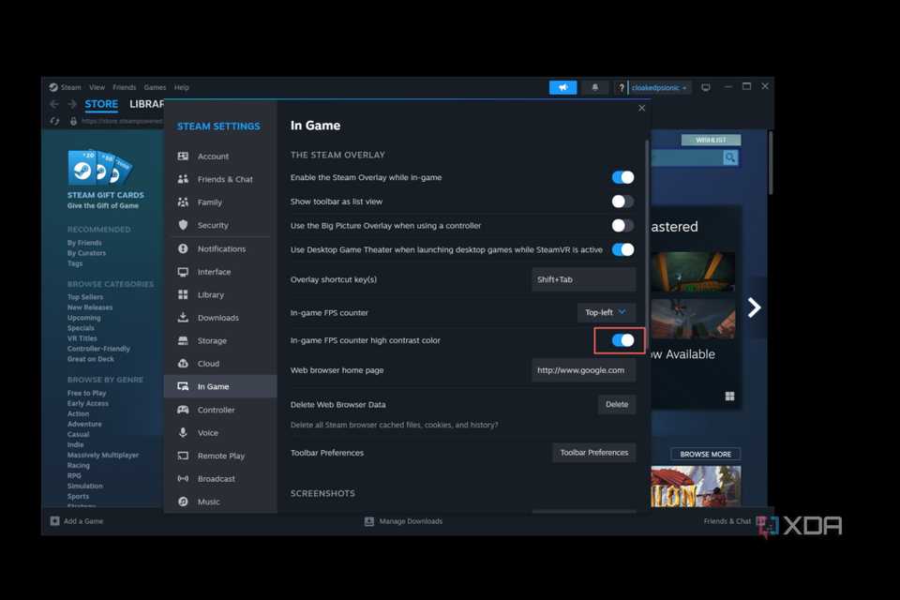
Task: Open Toolbar Preferences
Action: (x=593, y=453)
